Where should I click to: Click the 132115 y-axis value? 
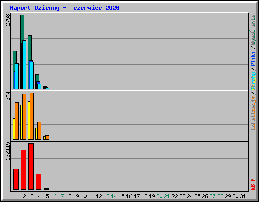[8, 151]
